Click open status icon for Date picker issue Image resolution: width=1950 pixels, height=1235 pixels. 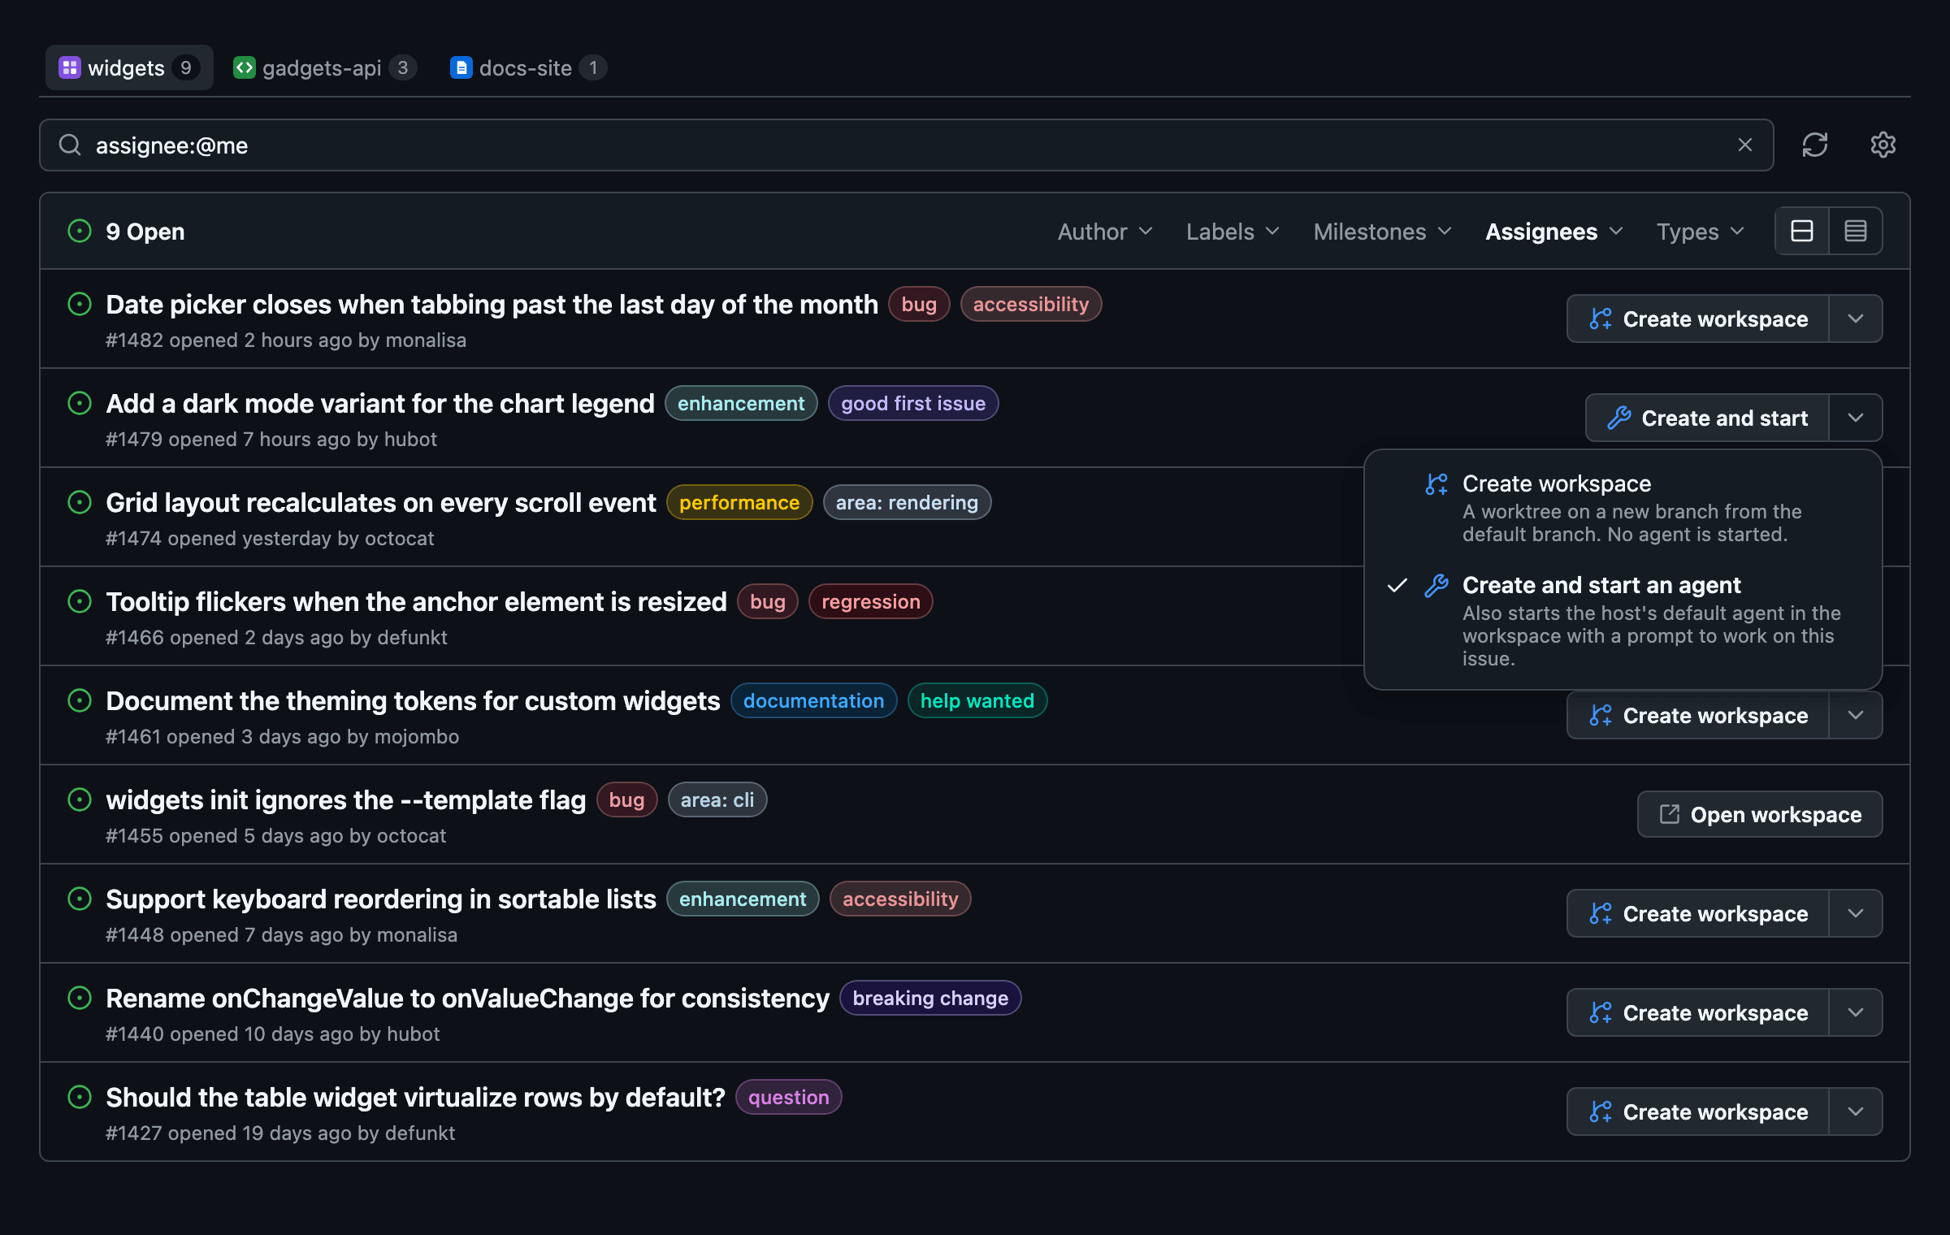80,305
